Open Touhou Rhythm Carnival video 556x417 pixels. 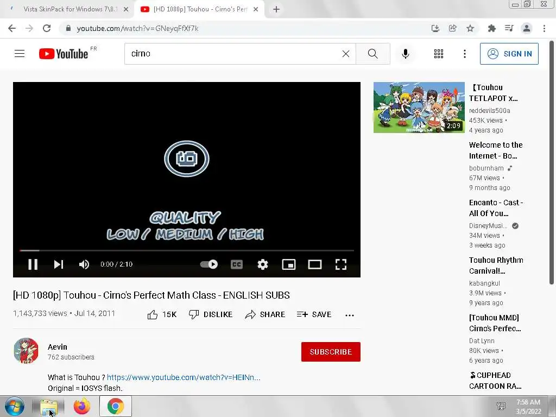[496, 265]
